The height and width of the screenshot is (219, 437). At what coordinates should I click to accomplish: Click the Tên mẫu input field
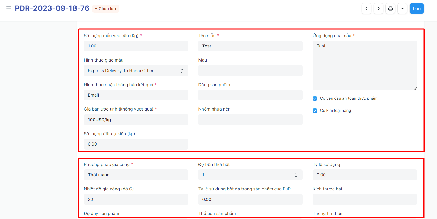click(x=250, y=46)
